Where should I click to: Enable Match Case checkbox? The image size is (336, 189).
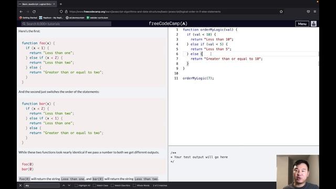tap(94, 185)
